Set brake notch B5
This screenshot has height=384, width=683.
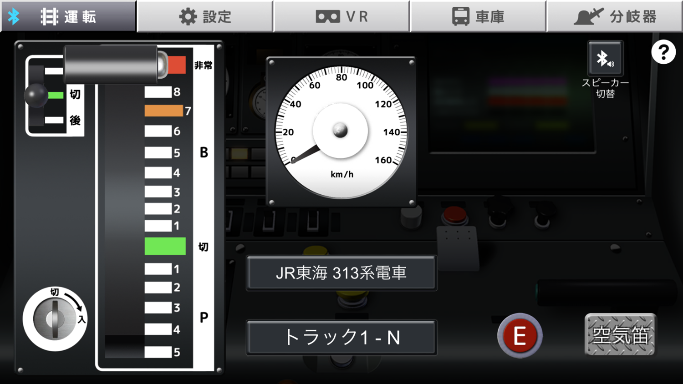[x=158, y=152]
